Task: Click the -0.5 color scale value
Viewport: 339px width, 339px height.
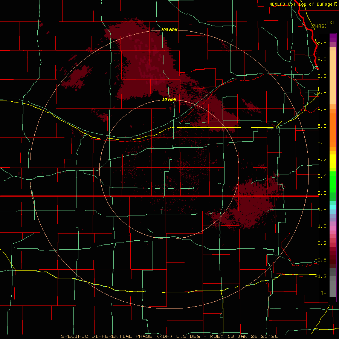Action: (321, 260)
